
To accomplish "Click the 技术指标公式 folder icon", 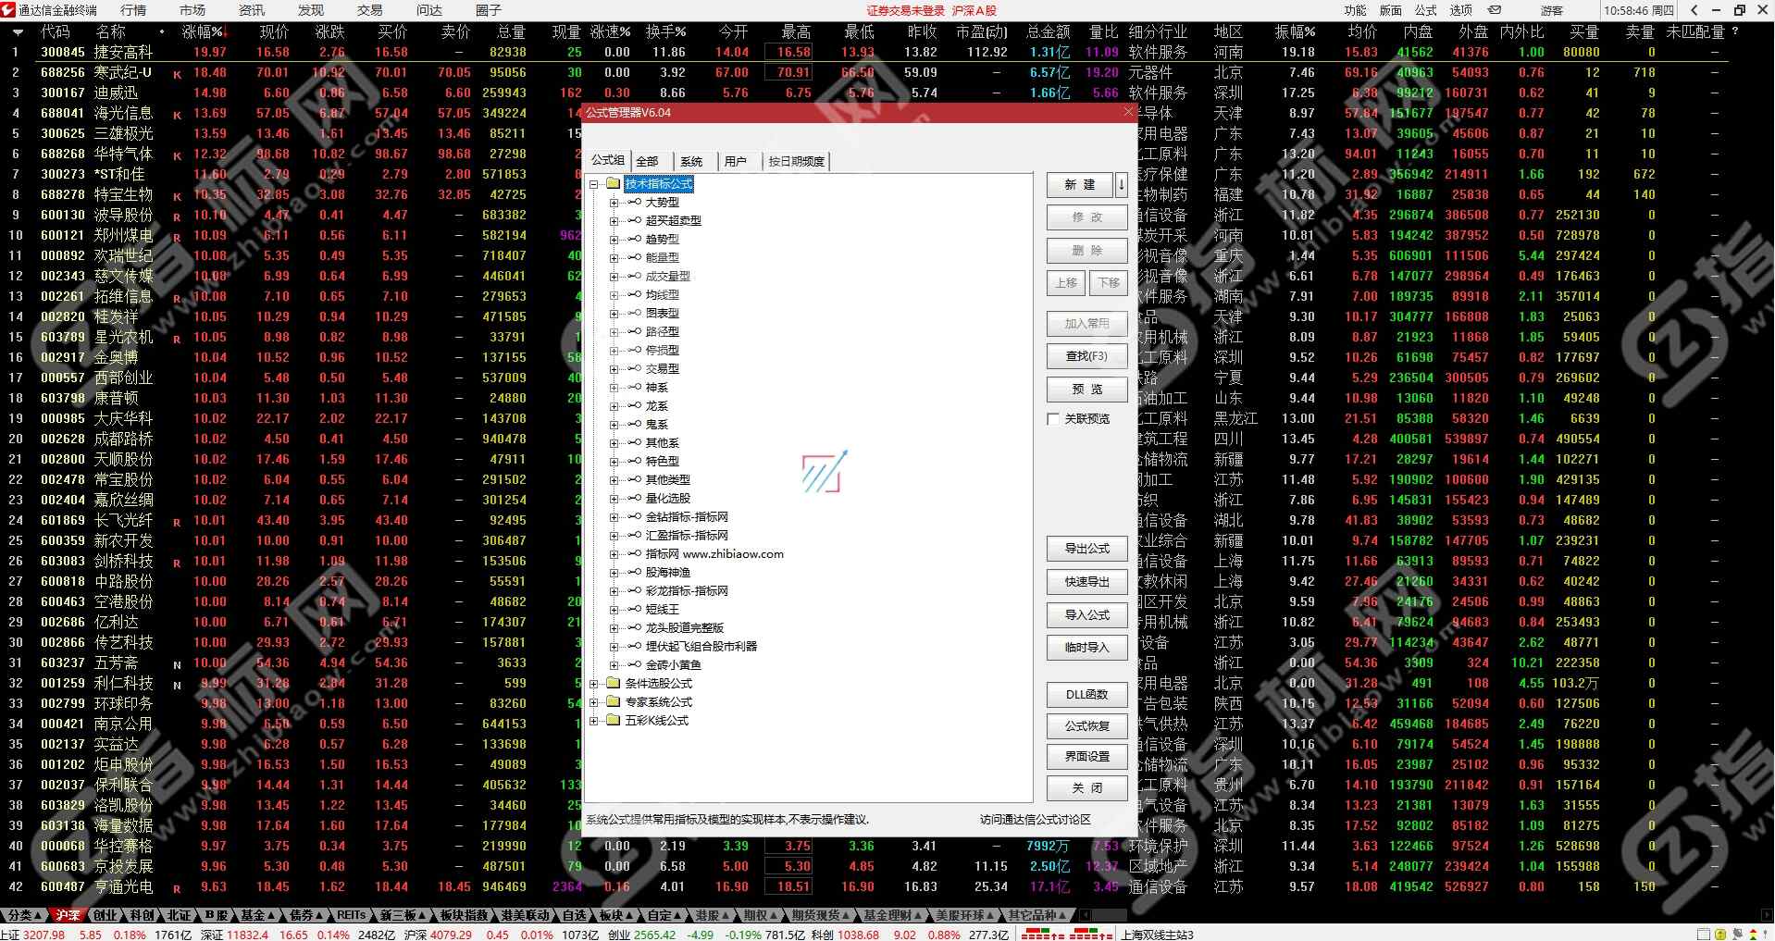I will click(613, 184).
